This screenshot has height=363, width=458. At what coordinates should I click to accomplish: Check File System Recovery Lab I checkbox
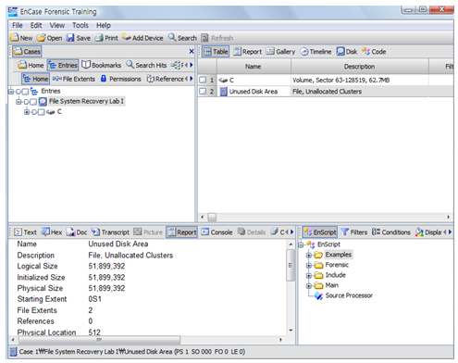tap(33, 102)
